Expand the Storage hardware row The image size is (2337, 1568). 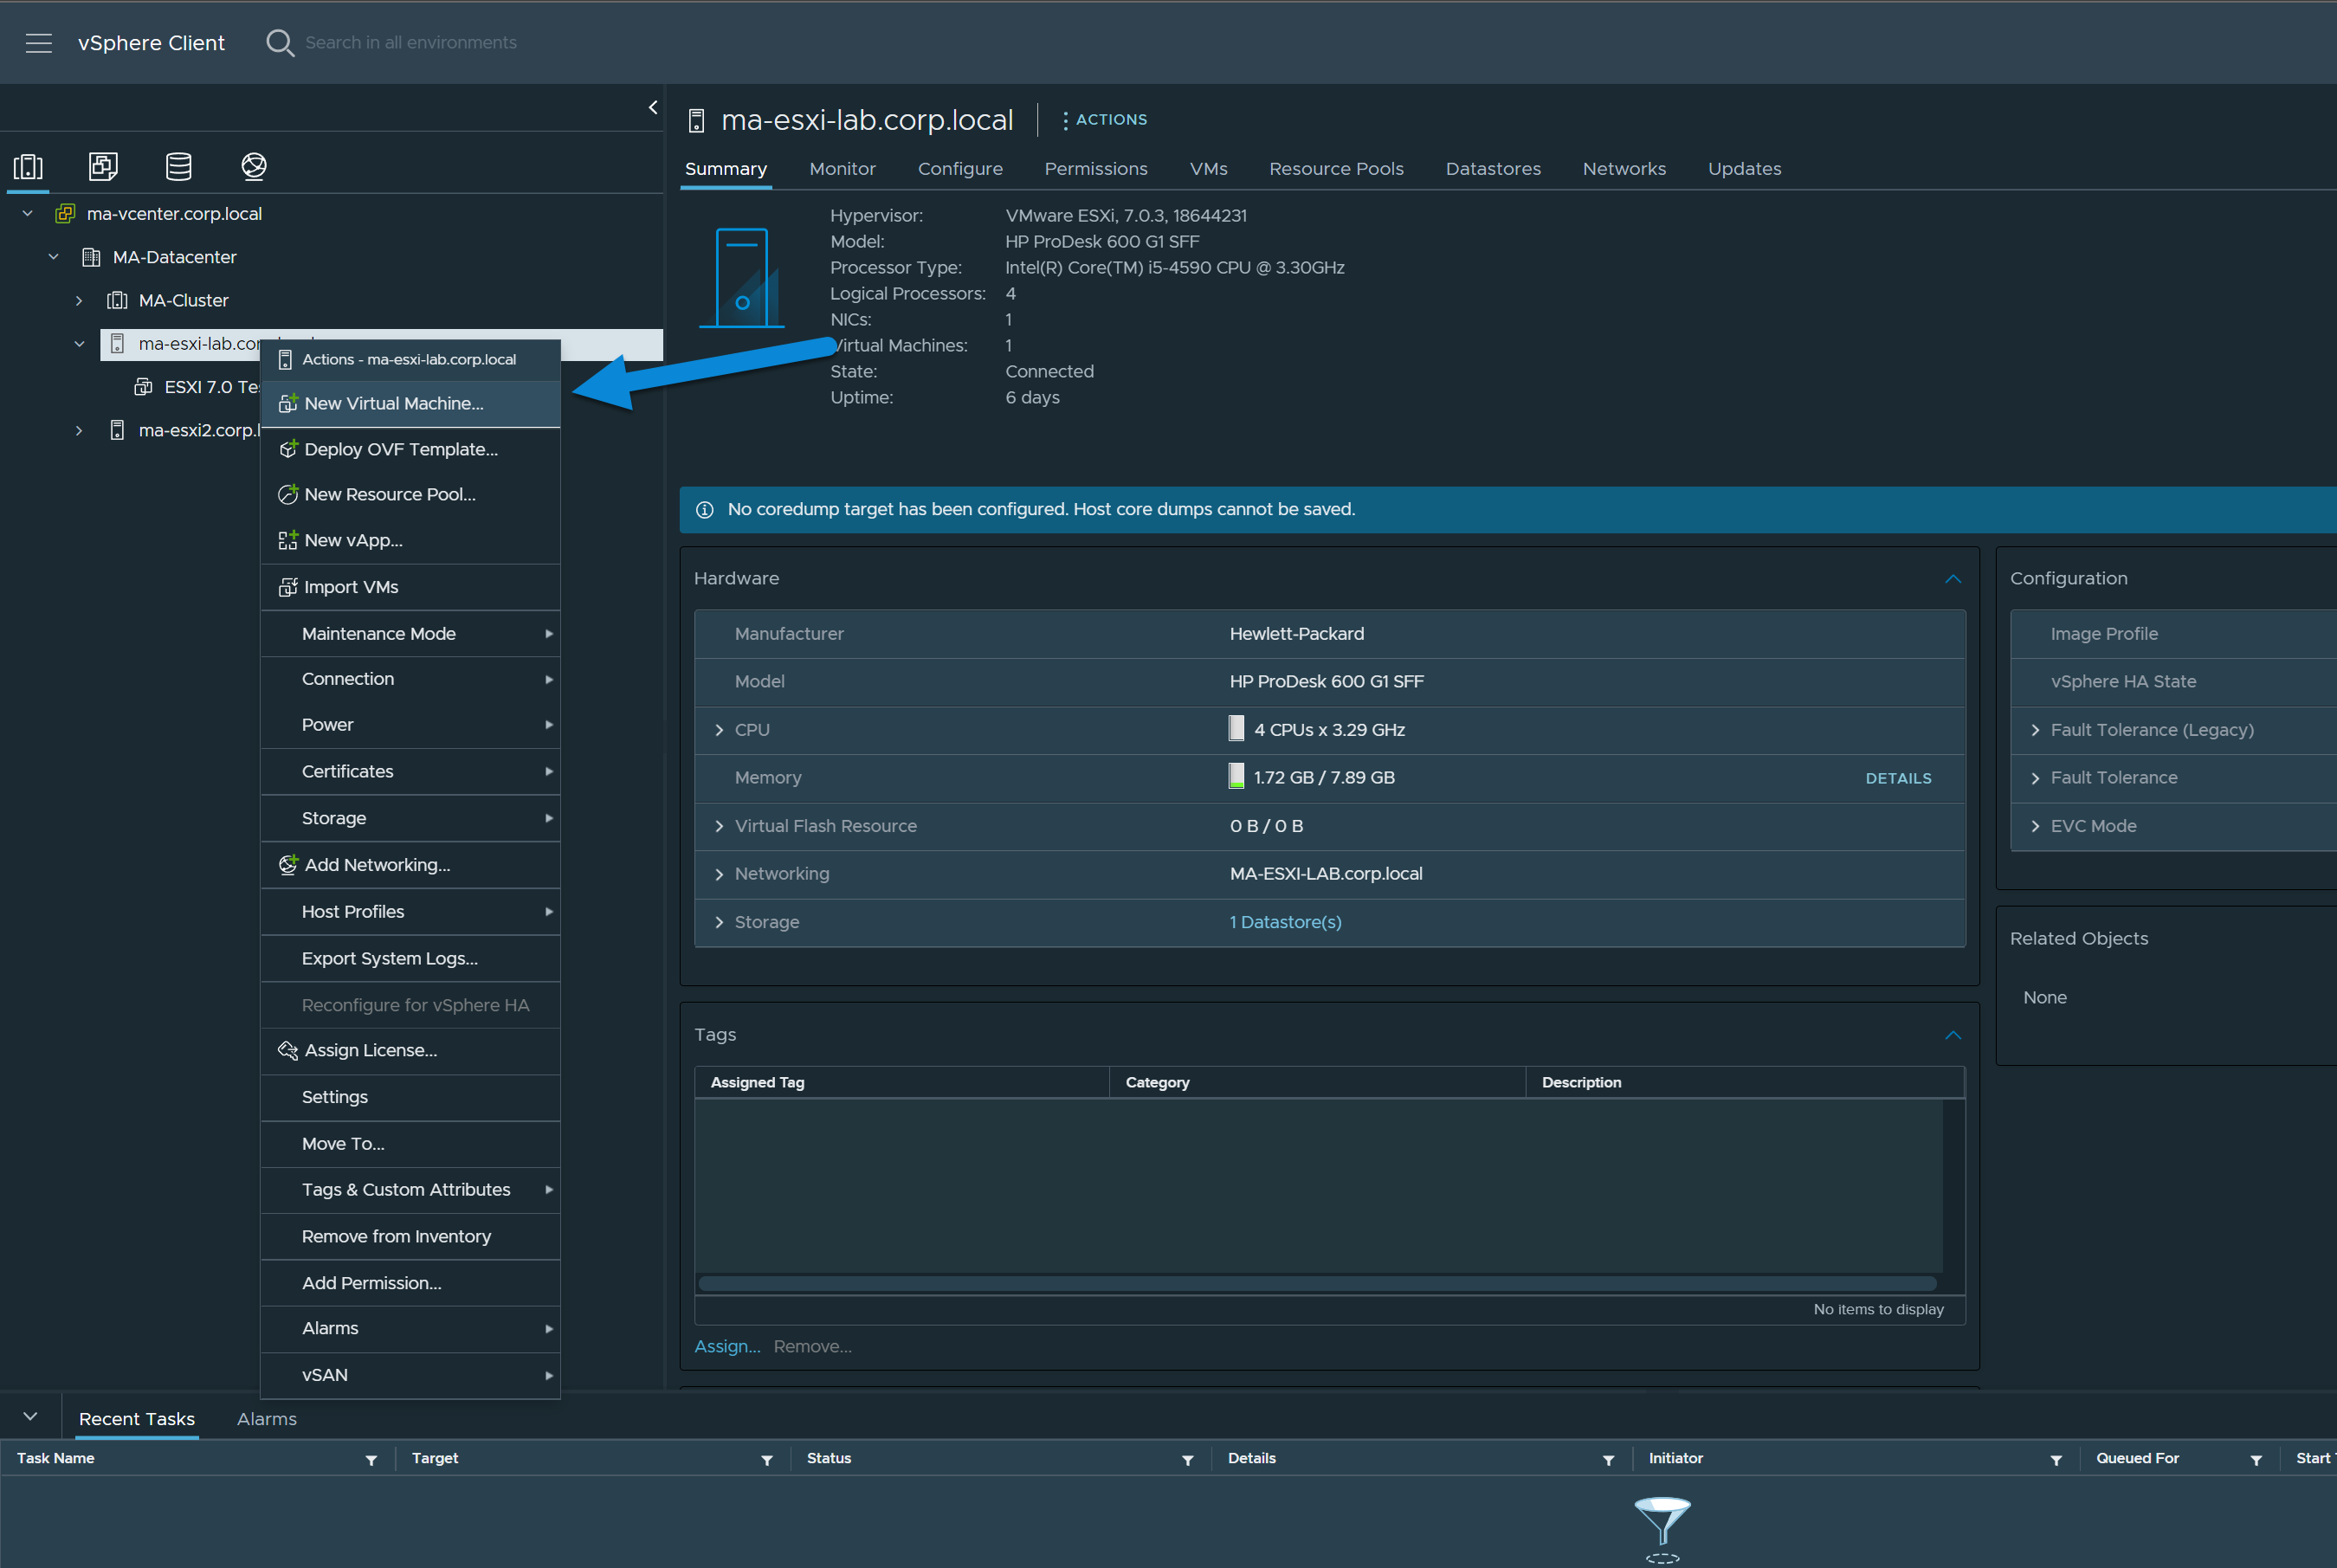(719, 922)
